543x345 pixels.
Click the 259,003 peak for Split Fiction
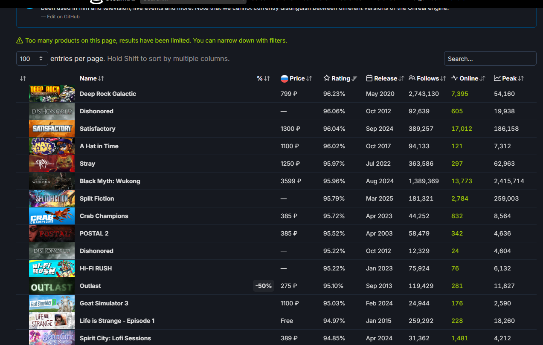tap(506, 198)
